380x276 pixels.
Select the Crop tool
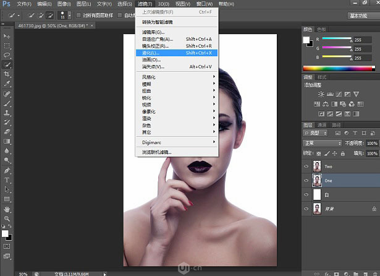7,74
